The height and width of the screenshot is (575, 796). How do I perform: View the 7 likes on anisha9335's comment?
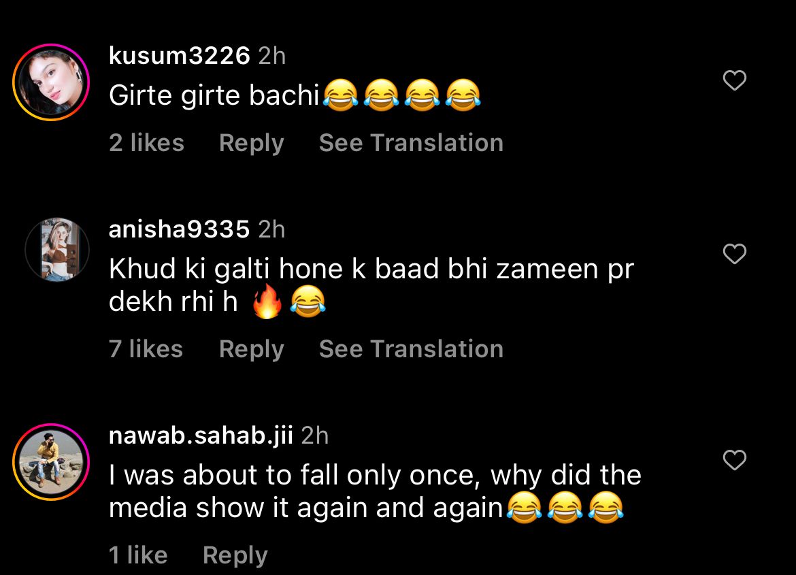(146, 349)
